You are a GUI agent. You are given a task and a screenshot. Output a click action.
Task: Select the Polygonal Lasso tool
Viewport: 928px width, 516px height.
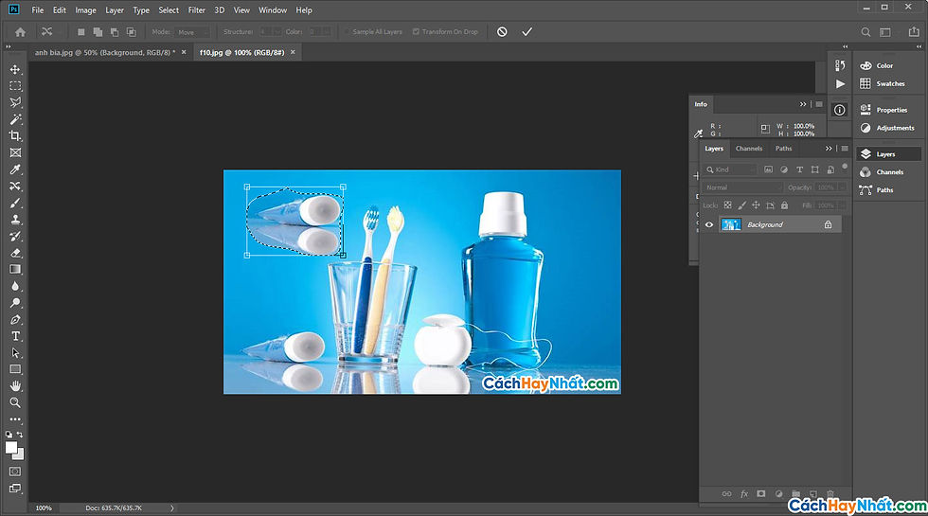pos(15,102)
